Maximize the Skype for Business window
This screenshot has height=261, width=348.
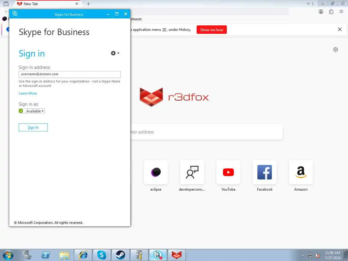(117, 14)
